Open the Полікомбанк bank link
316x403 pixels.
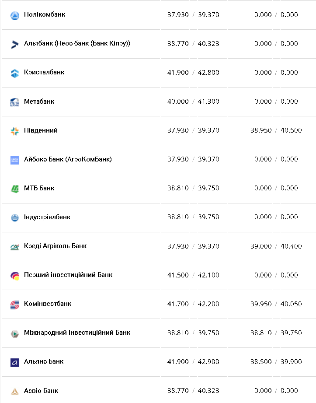tap(45, 14)
